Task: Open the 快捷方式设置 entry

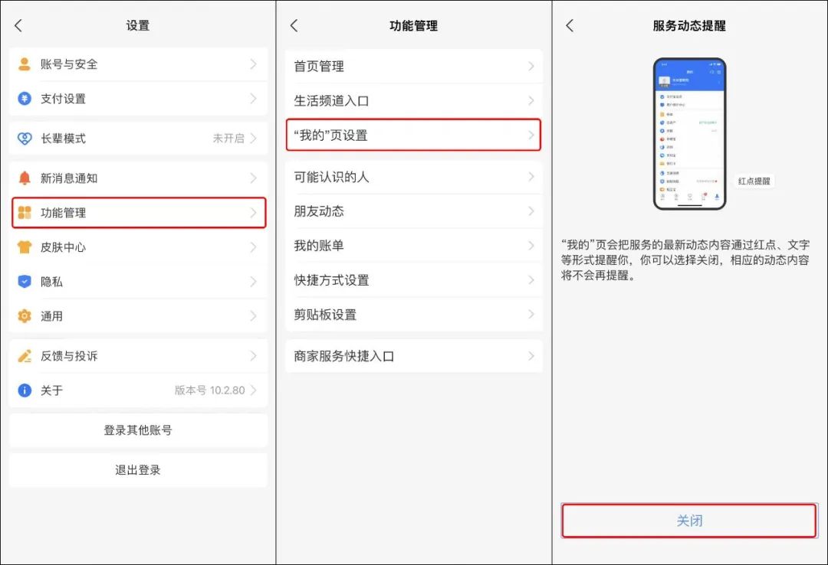Action: (x=412, y=280)
